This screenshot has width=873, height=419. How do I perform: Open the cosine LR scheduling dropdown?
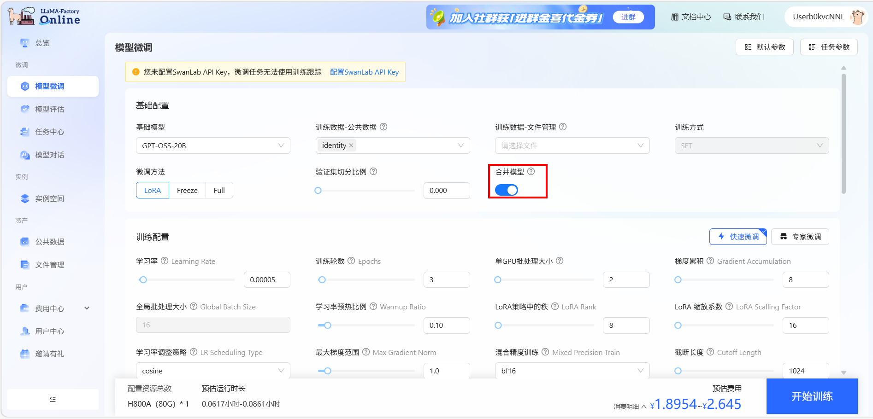click(x=213, y=371)
